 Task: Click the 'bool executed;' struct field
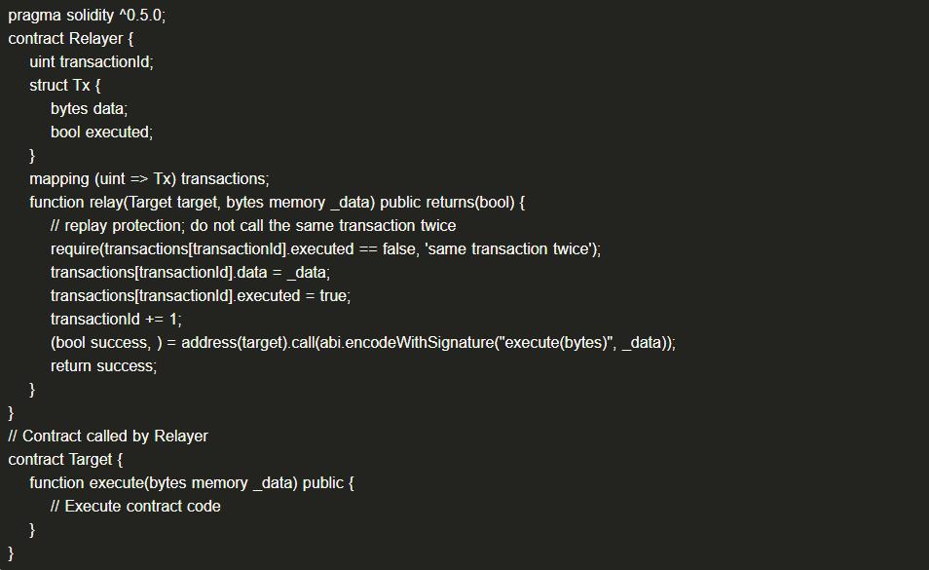tap(101, 133)
